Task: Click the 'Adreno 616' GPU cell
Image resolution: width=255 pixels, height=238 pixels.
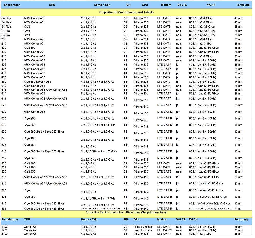Action: point(141,160)
